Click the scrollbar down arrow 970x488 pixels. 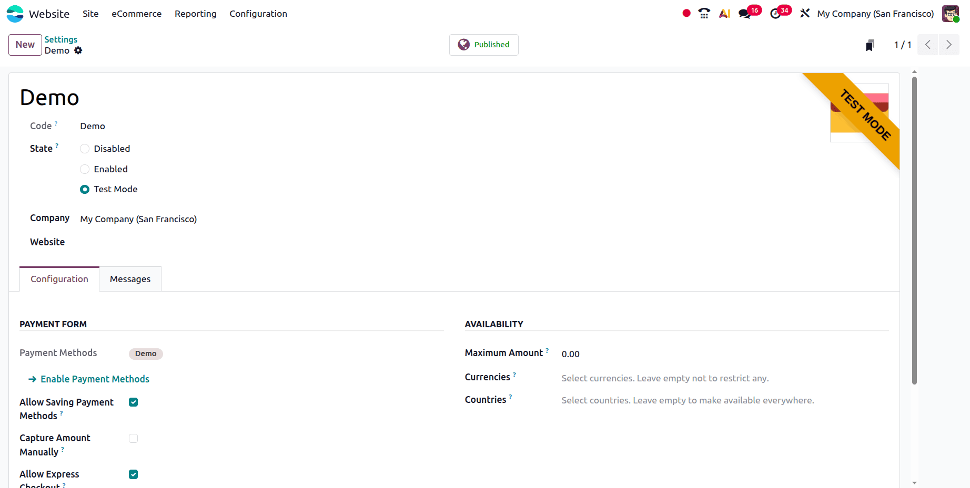click(914, 483)
